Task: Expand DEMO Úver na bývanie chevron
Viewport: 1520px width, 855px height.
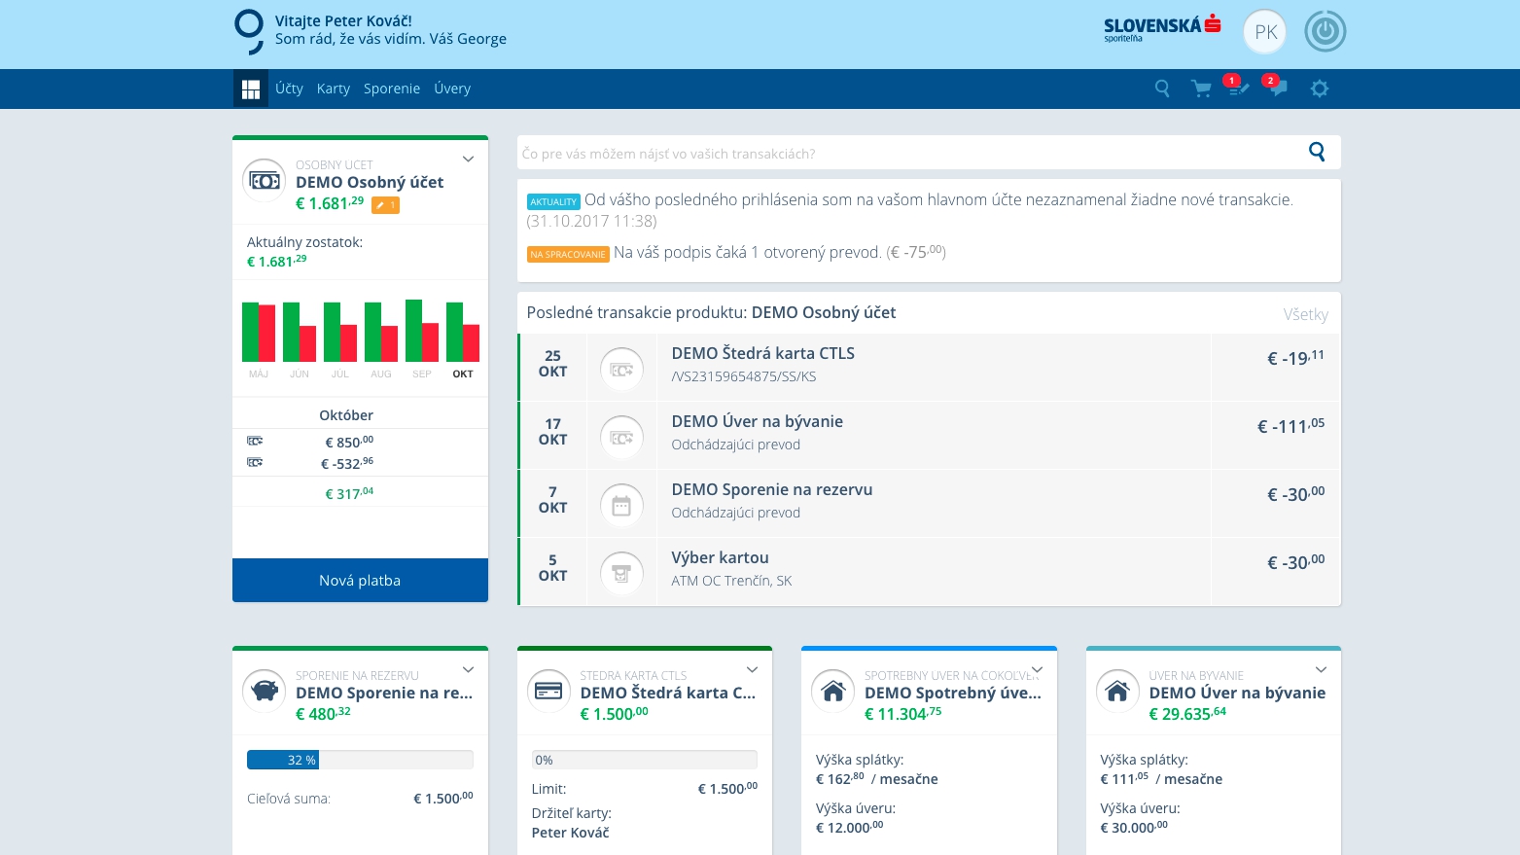Action: 1321,670
